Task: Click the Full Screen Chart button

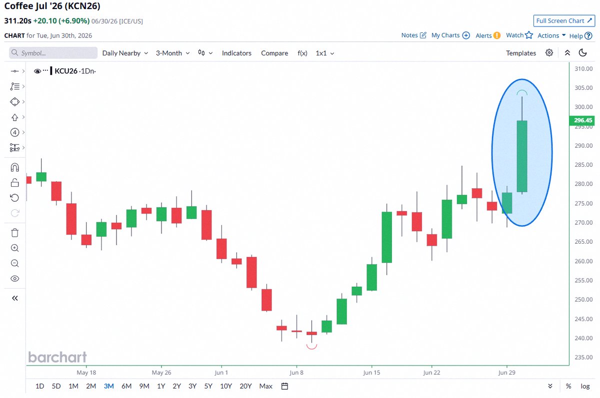Action: (x=563, y=20)
